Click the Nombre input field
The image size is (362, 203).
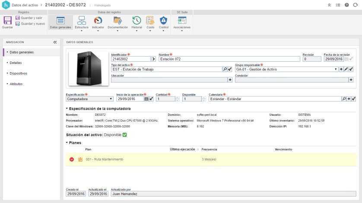(229, 59)
